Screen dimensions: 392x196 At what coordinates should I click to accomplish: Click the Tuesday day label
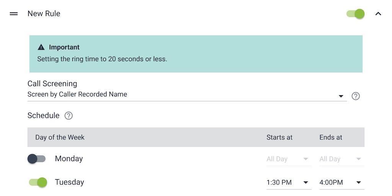(x=70, y=182)
